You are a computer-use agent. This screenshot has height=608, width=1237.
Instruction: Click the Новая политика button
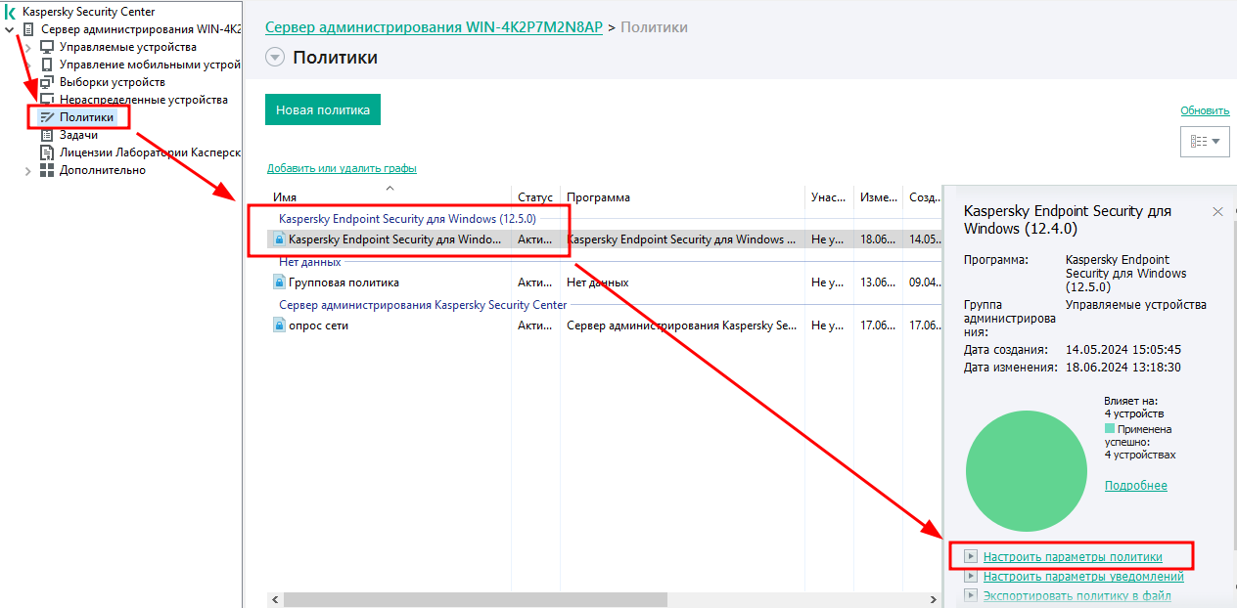tap(323, 110)
